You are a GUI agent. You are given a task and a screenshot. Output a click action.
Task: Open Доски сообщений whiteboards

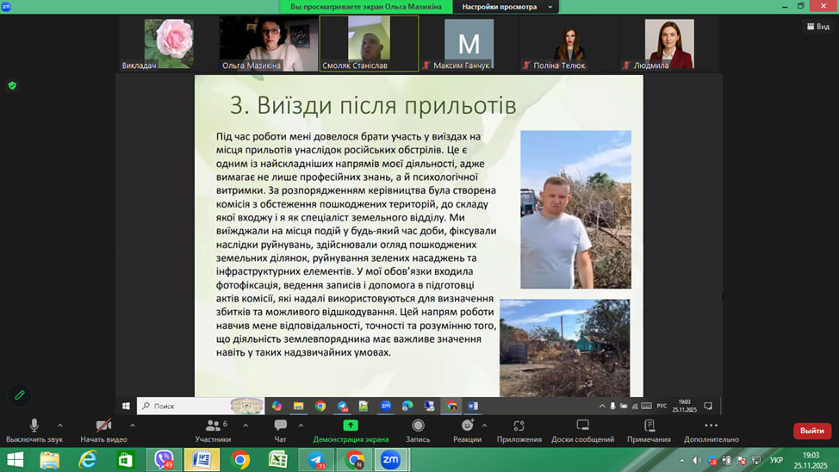(582, 430)
